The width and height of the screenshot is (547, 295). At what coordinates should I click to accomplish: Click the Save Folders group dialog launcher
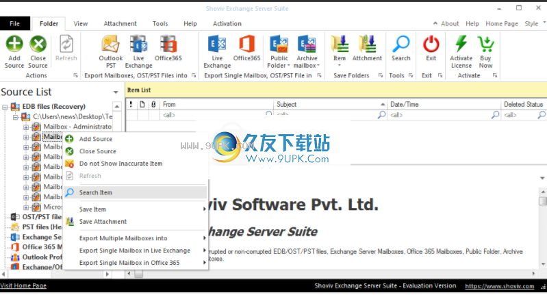tap(380, 75)
